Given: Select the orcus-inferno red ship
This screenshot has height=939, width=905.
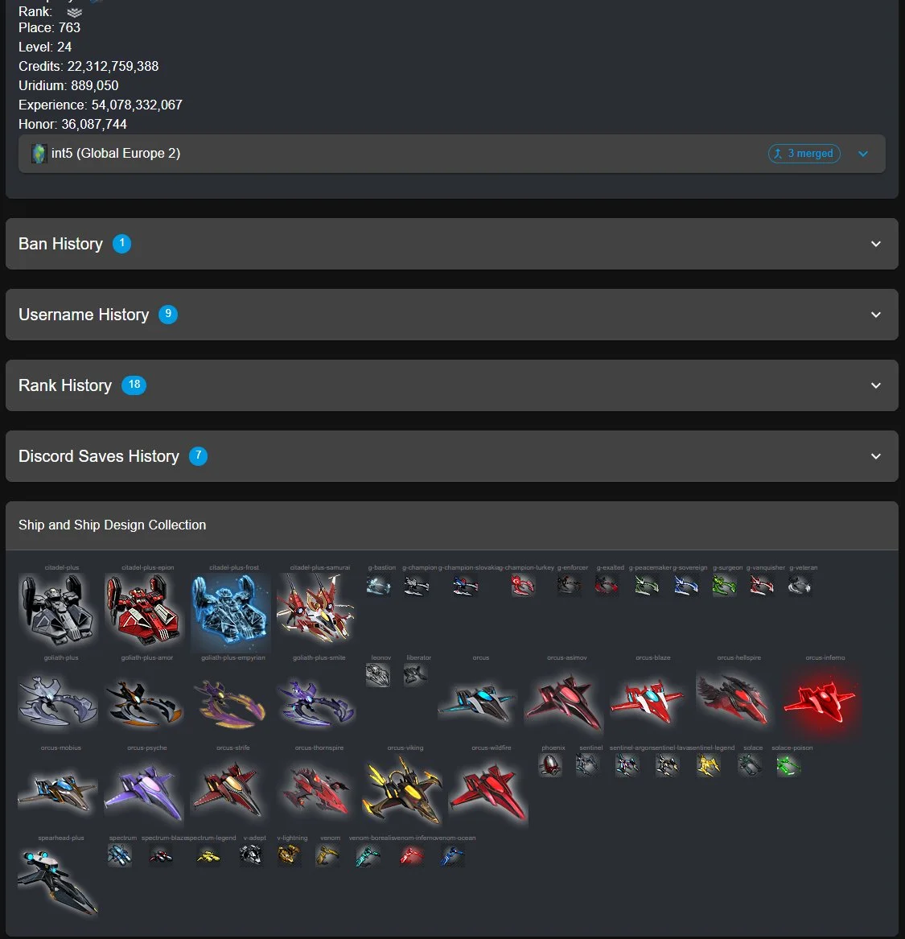Looking at the screenshot, I should (x=821, y=702).
